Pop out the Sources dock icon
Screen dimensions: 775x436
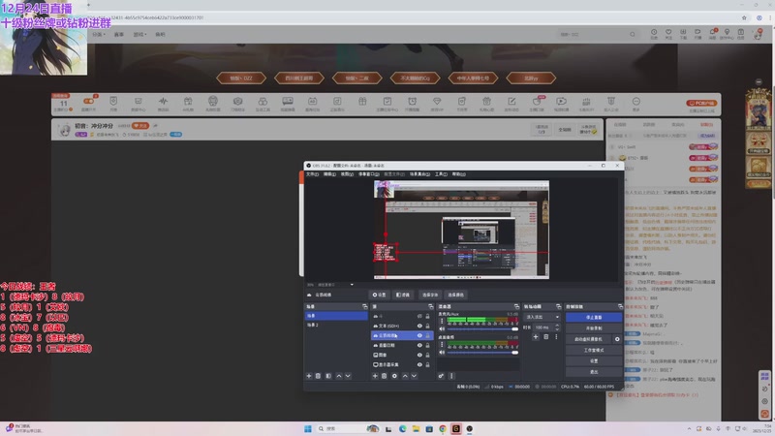coord(431,307)
